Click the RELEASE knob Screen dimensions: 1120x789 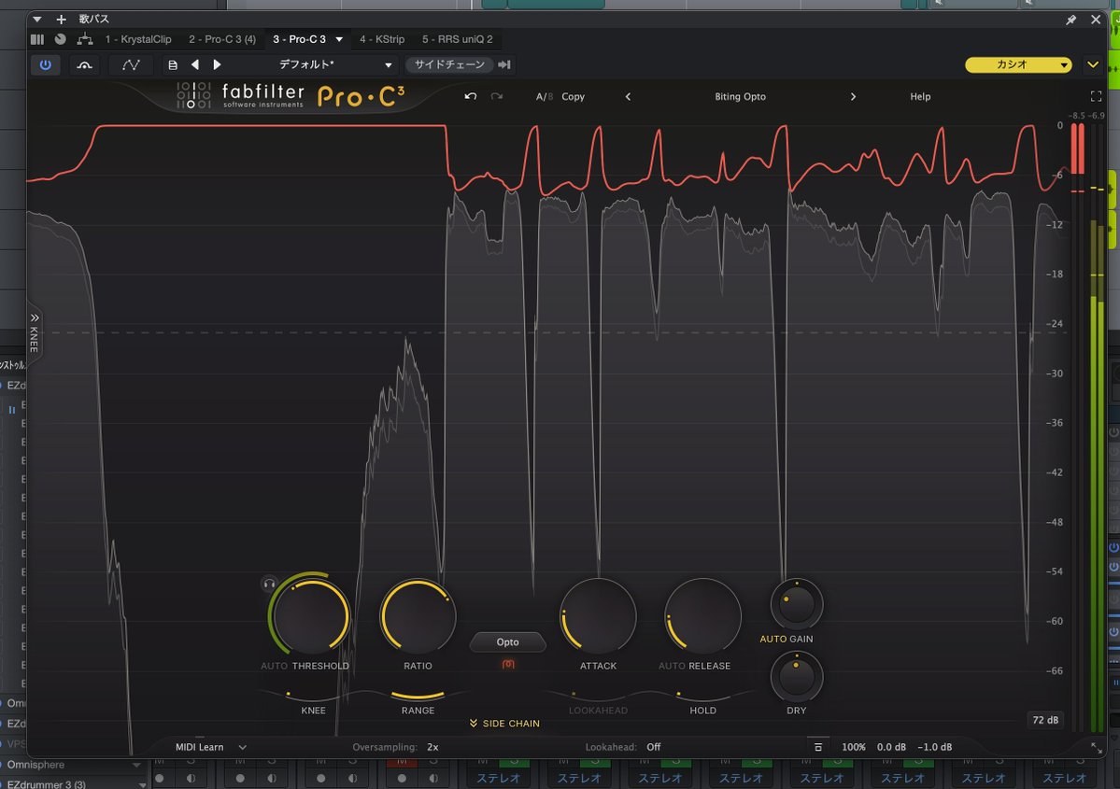pos(702,617)
